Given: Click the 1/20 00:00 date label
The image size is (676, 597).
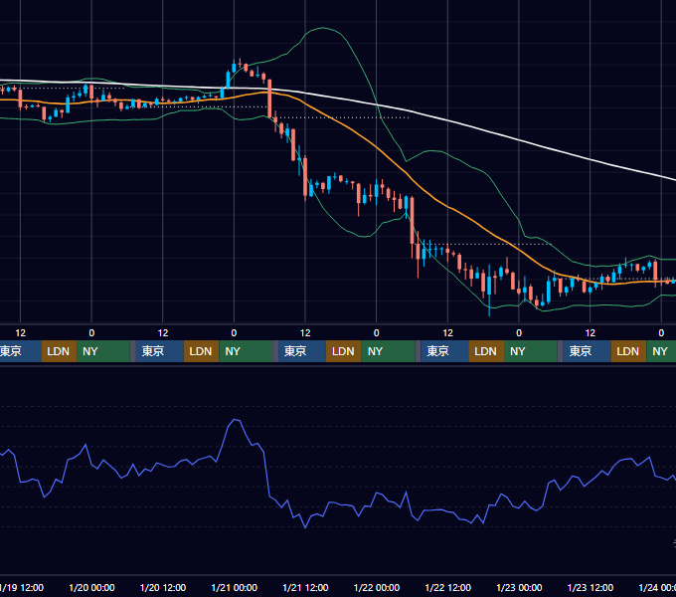Looking at the screenshot, I should pos(91,587).
